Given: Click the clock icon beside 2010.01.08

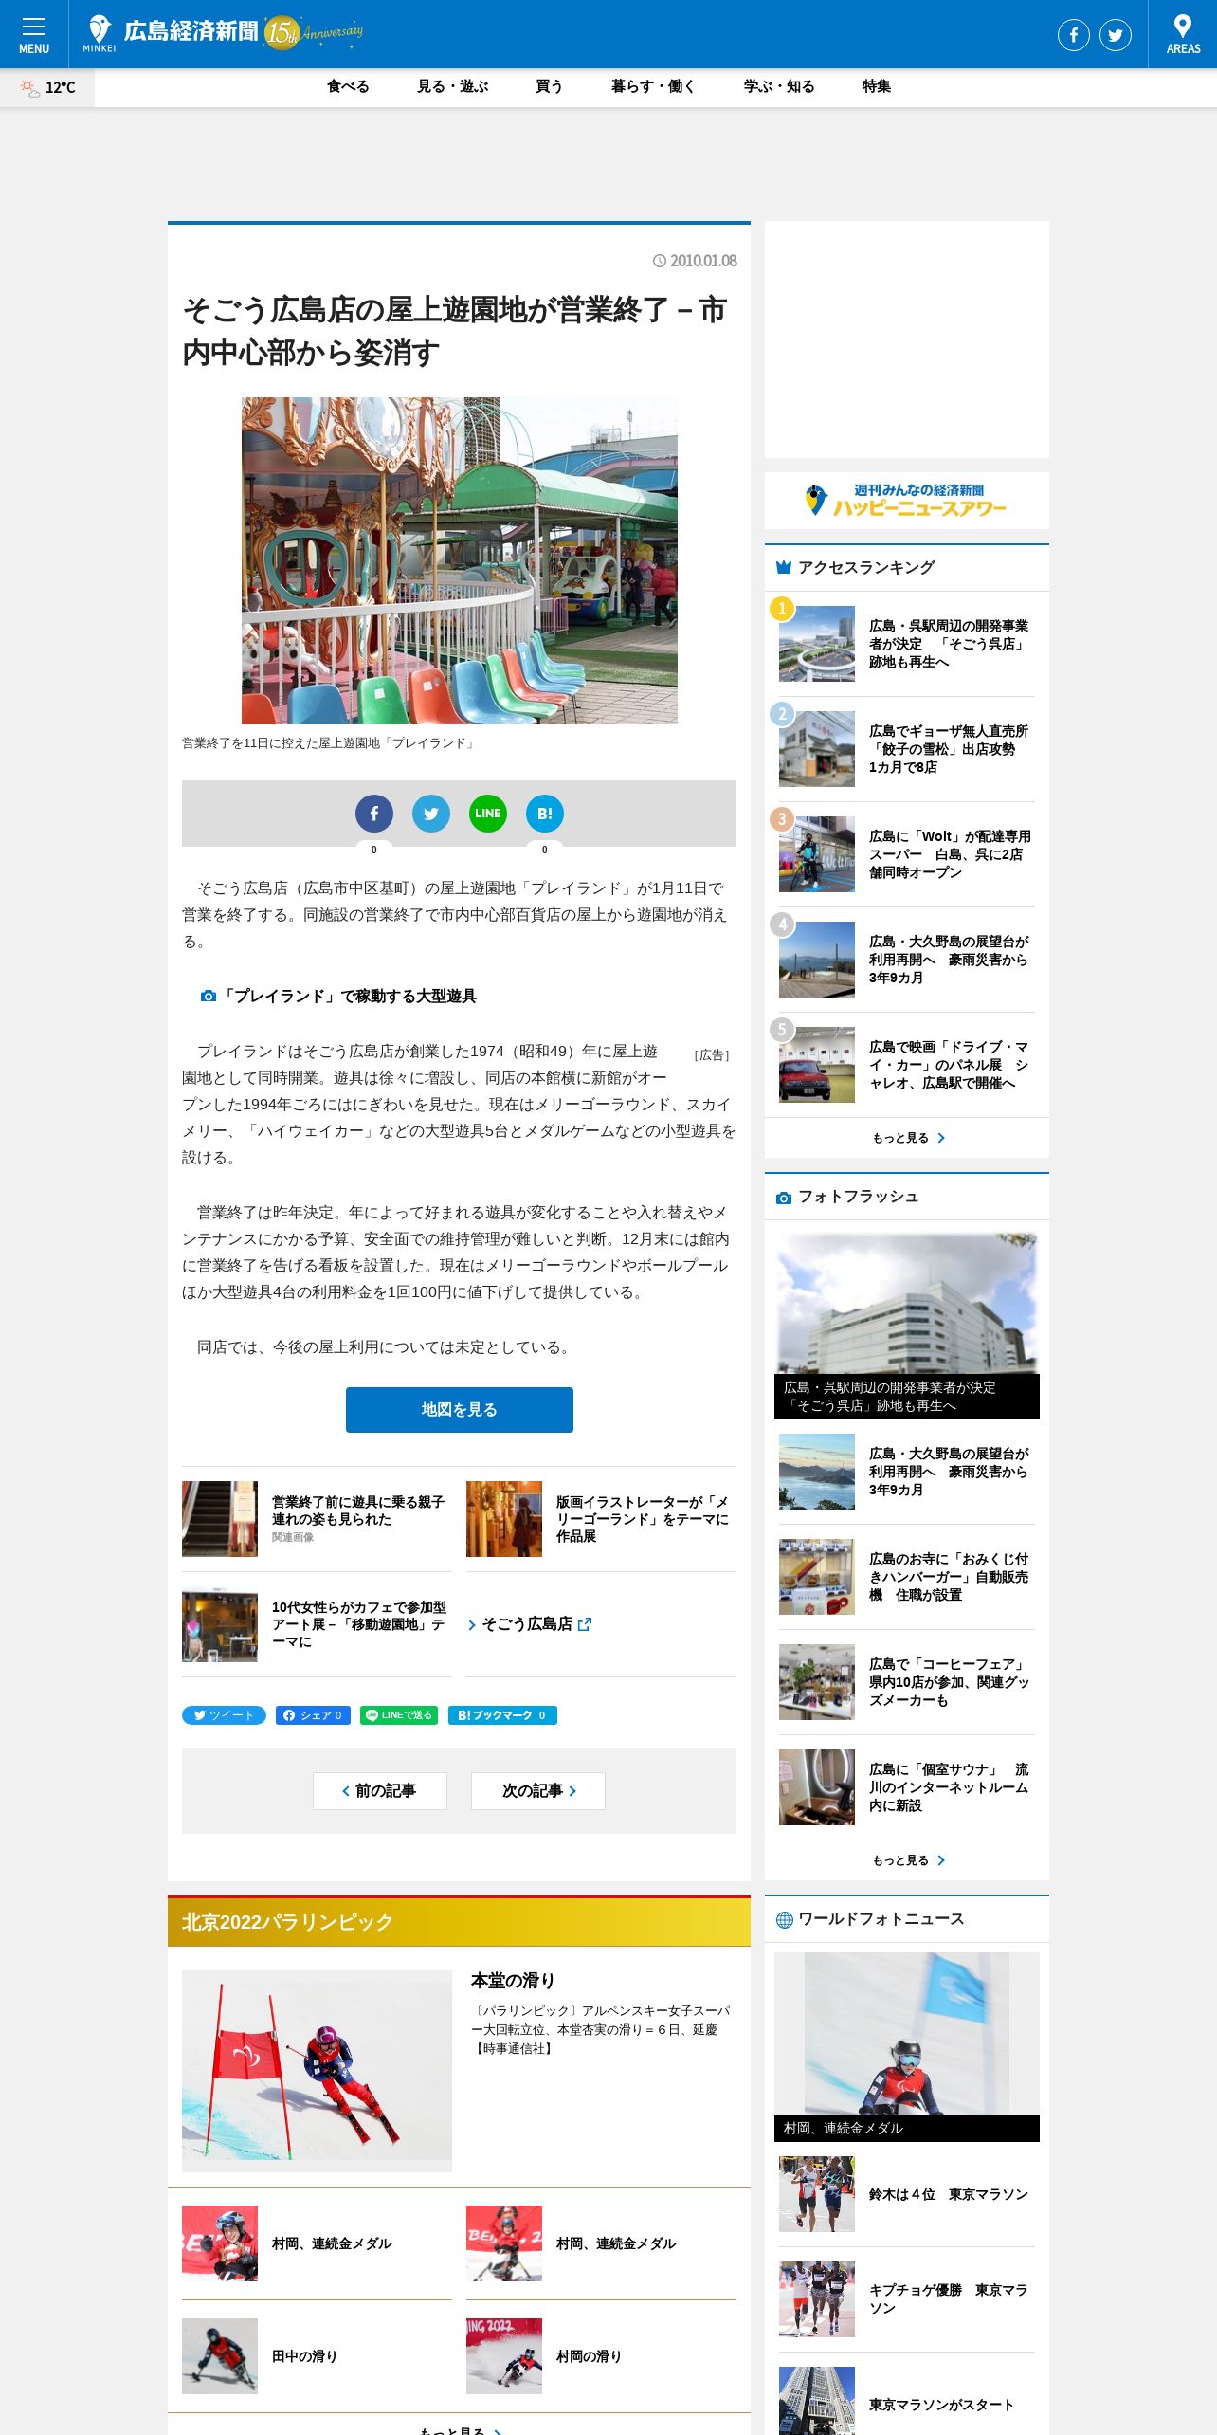Looking at the screenshot, I should click(660, 261).
